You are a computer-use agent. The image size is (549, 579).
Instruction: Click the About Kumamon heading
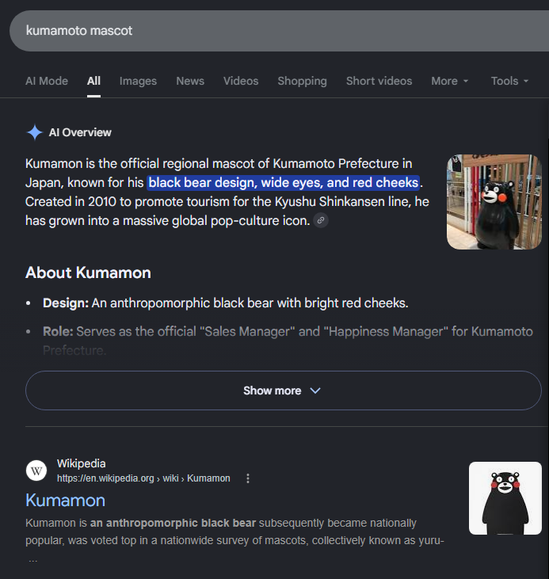pyautogui.click(x=88, y=272)
